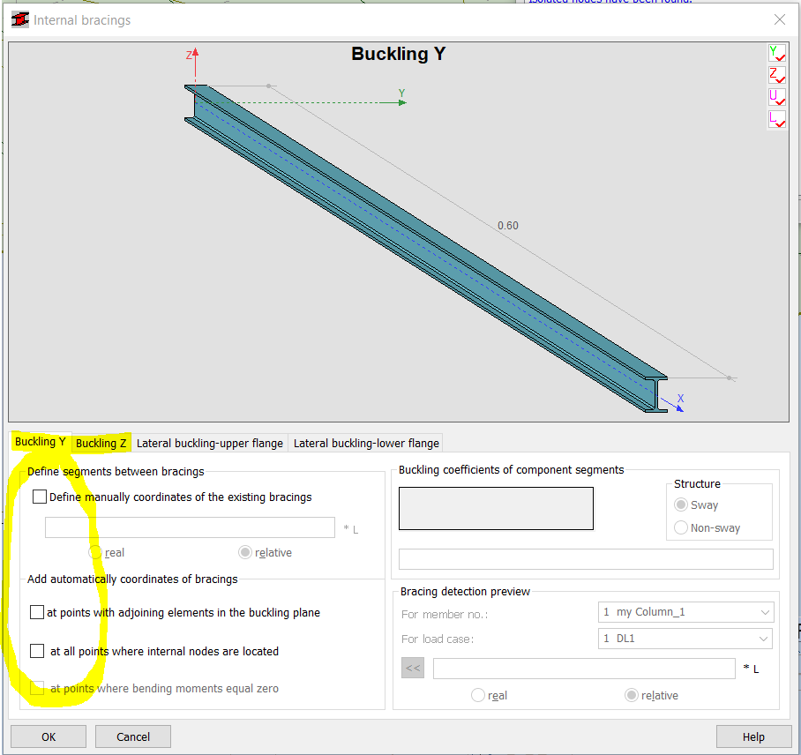
Task: Click the Z axis confirmation icon
Action: click(776, 75)
